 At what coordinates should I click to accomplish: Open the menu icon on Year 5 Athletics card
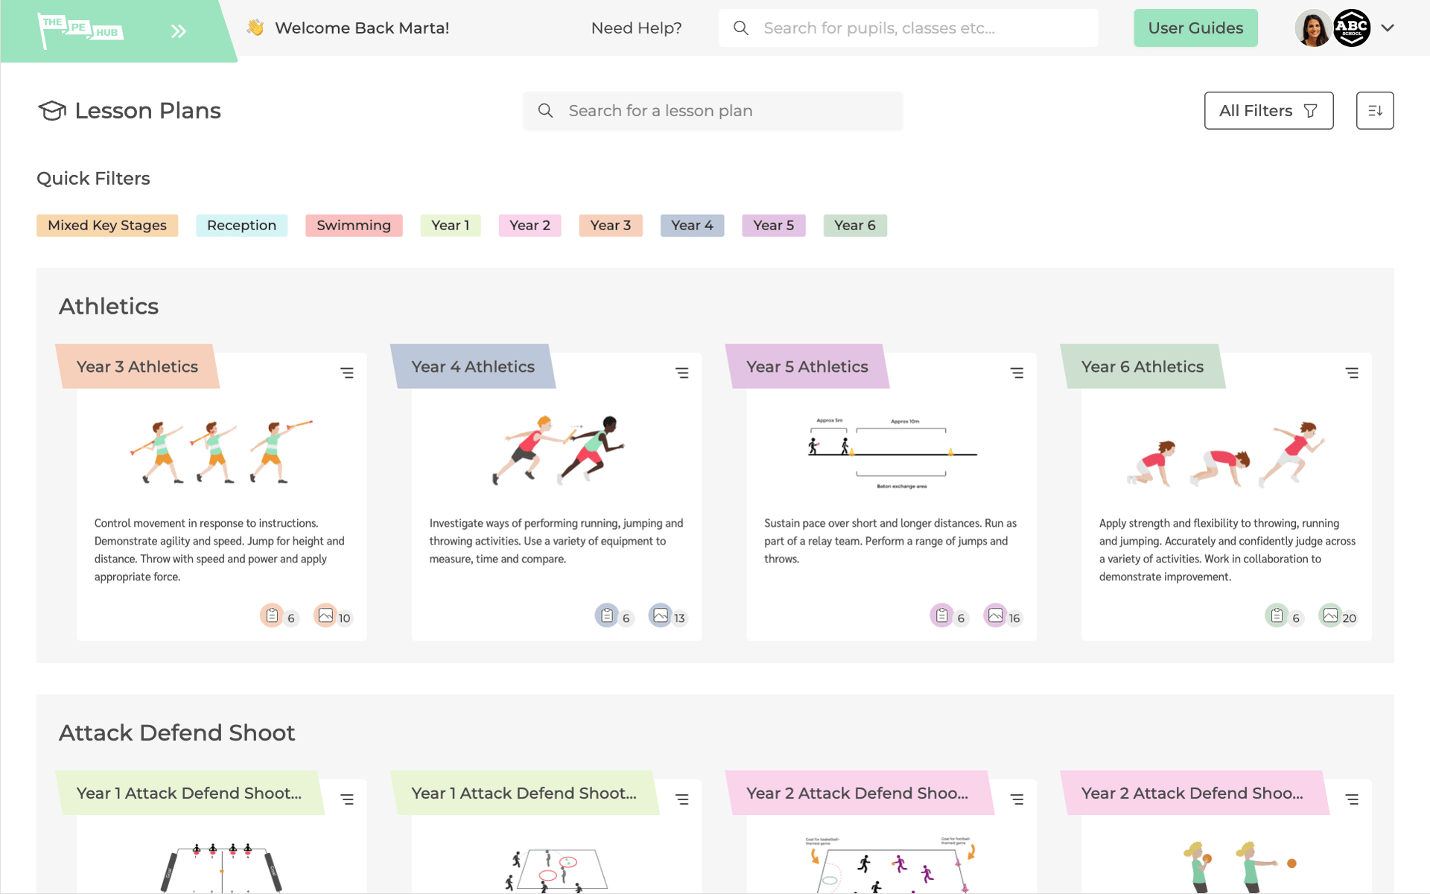[1017, 372]
